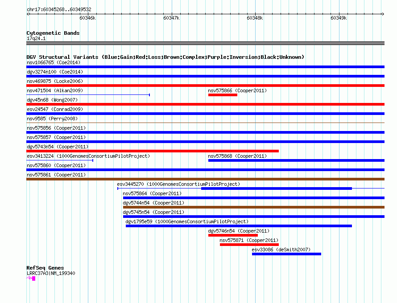The width and height of the screenshot is (397, 303).
Task: Select the dgv5745n54 (Cooper2011) label
Action: tap(153, 212)
